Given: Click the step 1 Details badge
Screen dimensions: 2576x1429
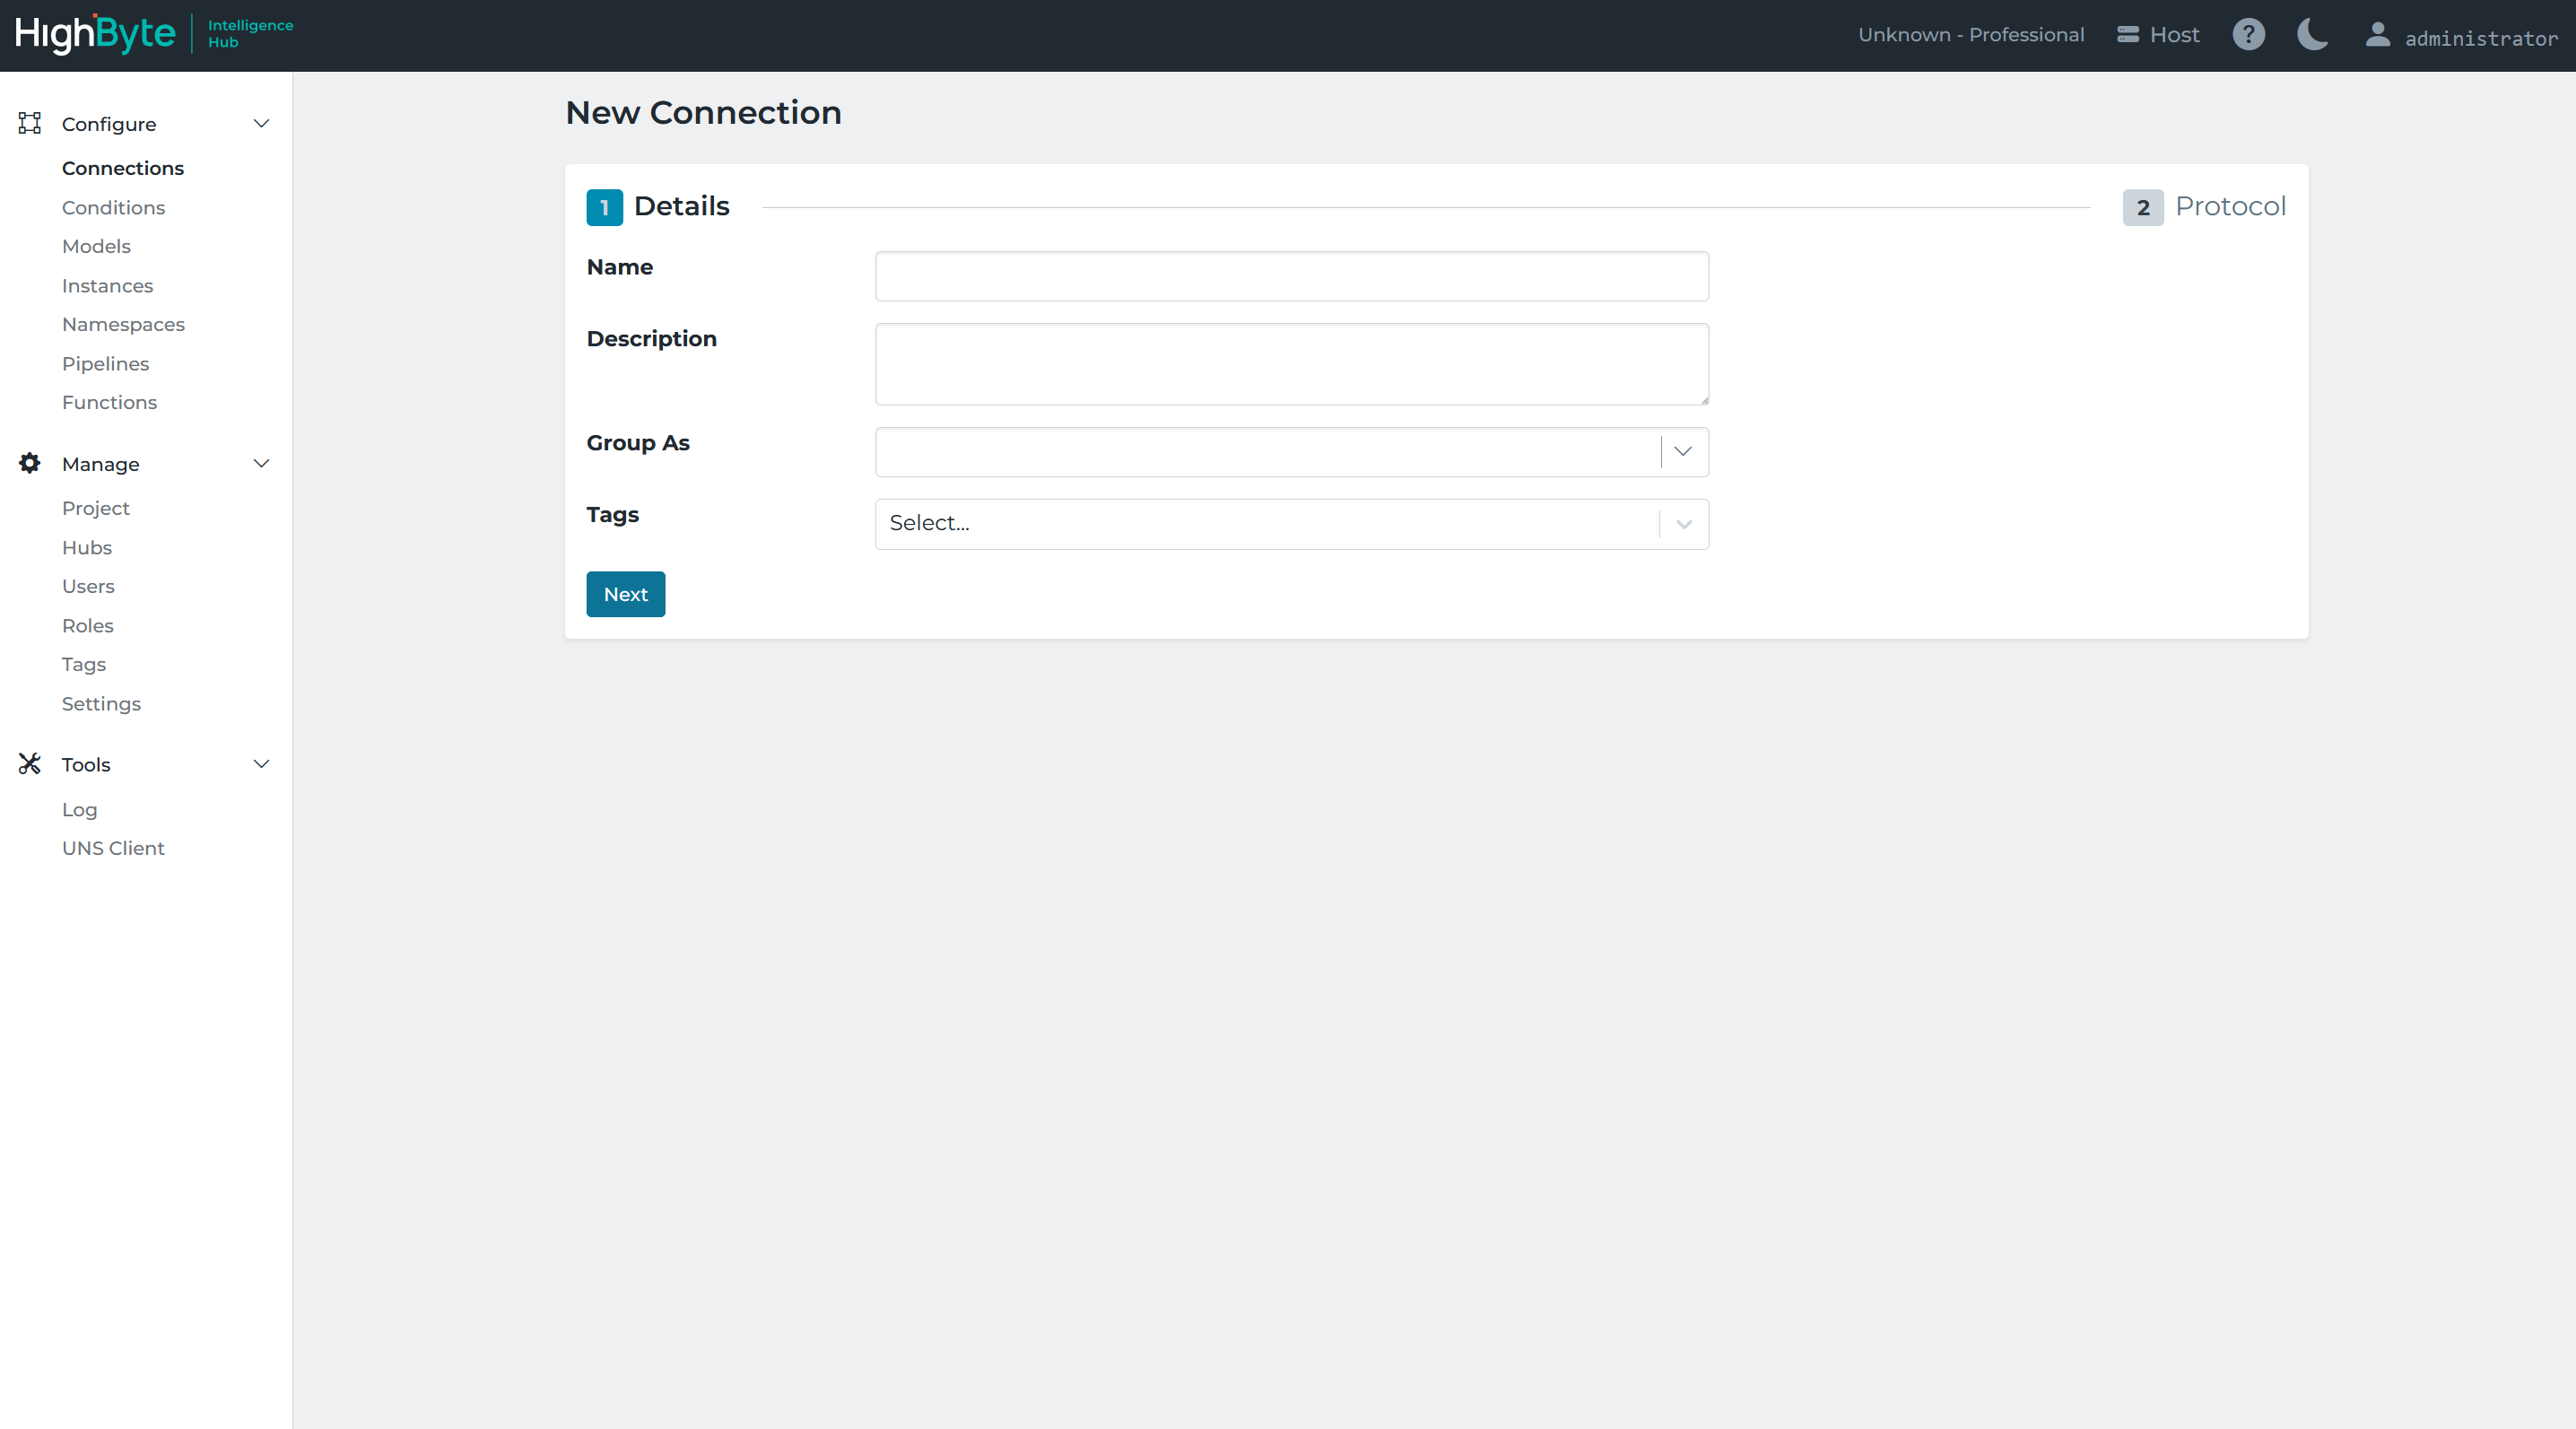Looking at the screenshot, I should [604, 207].
